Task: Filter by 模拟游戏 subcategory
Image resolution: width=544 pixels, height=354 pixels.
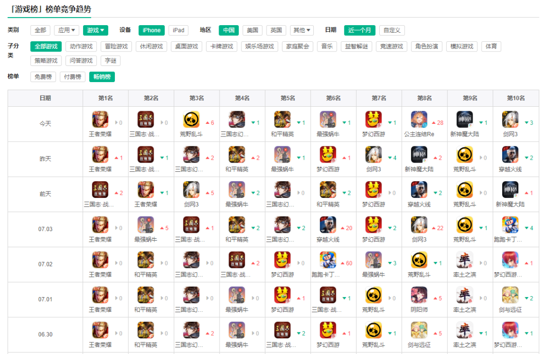Action: click(x=462, y=46)
